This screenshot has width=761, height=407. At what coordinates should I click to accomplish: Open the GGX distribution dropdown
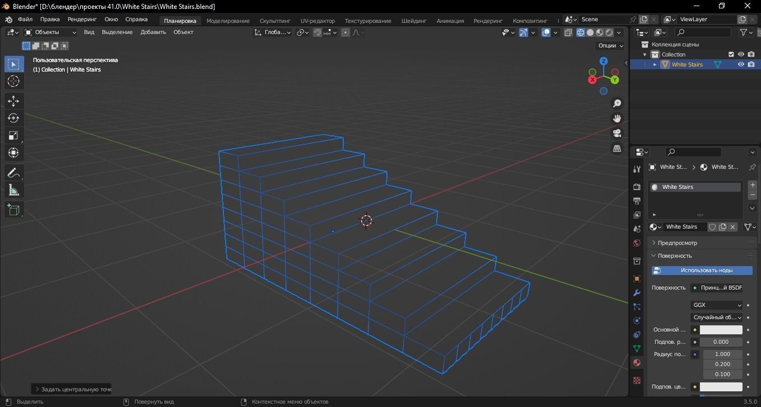(x=717, y=305)
